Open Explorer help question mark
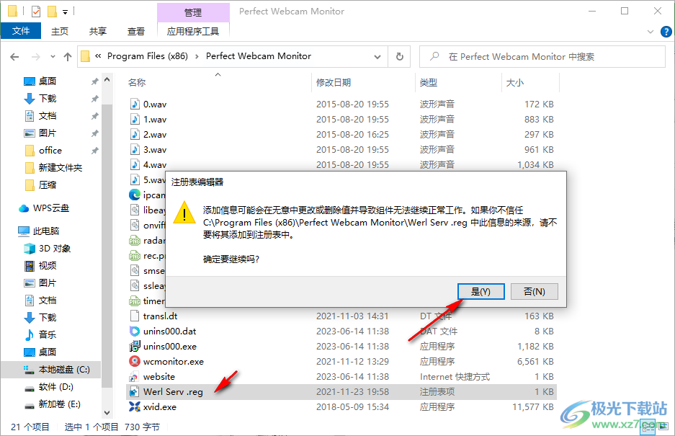 pyautogui.click(x=666, y=32)
